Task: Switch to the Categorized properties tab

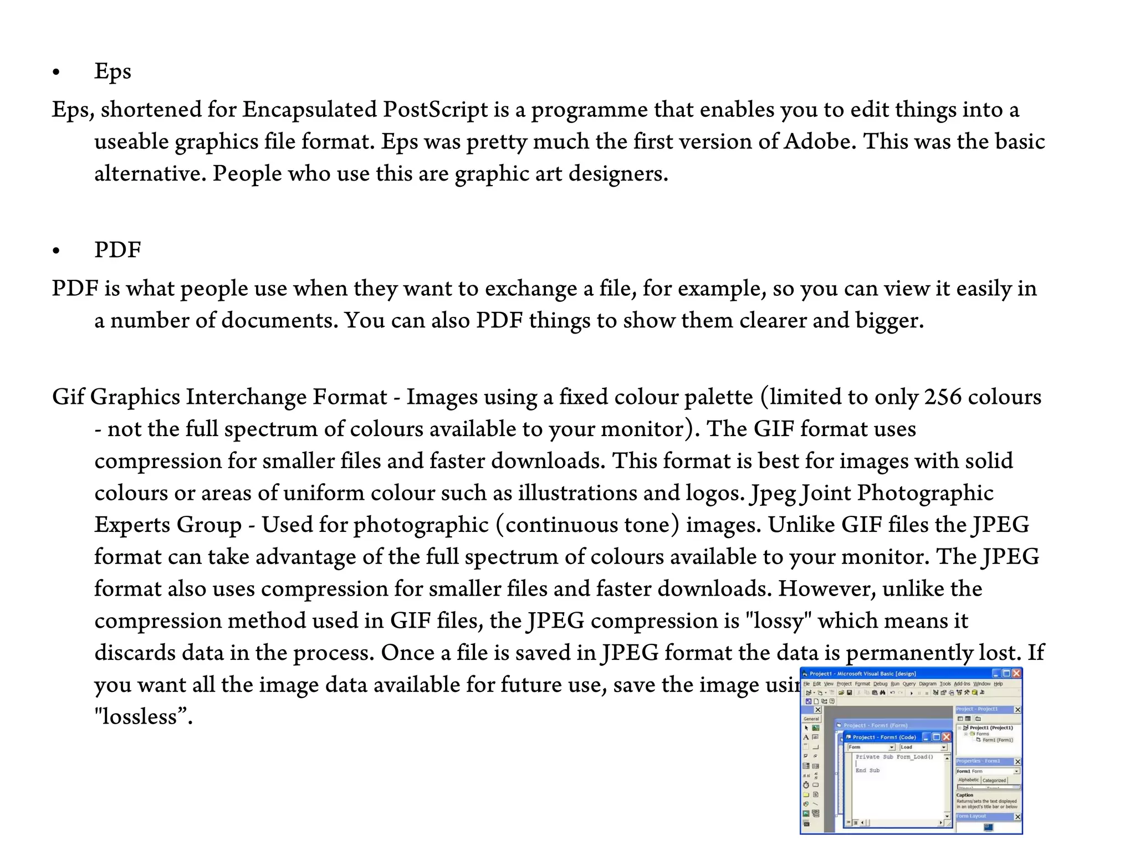Action: [994, 781]
